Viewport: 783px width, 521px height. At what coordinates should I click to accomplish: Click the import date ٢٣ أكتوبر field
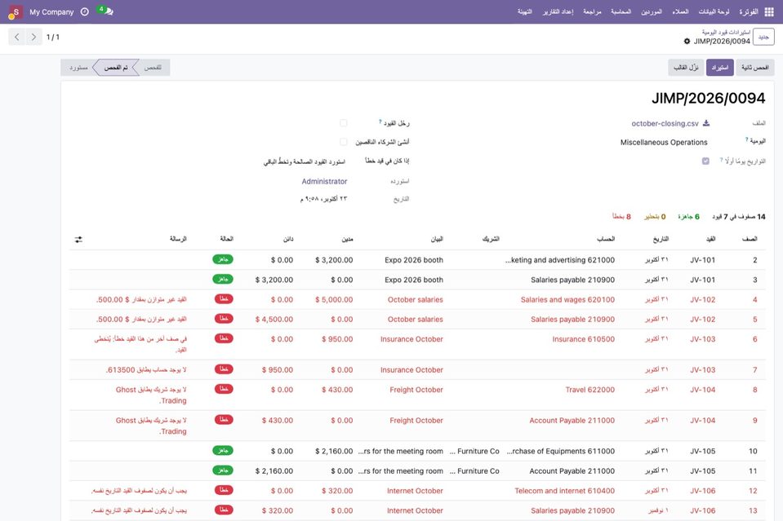point(323,199)
